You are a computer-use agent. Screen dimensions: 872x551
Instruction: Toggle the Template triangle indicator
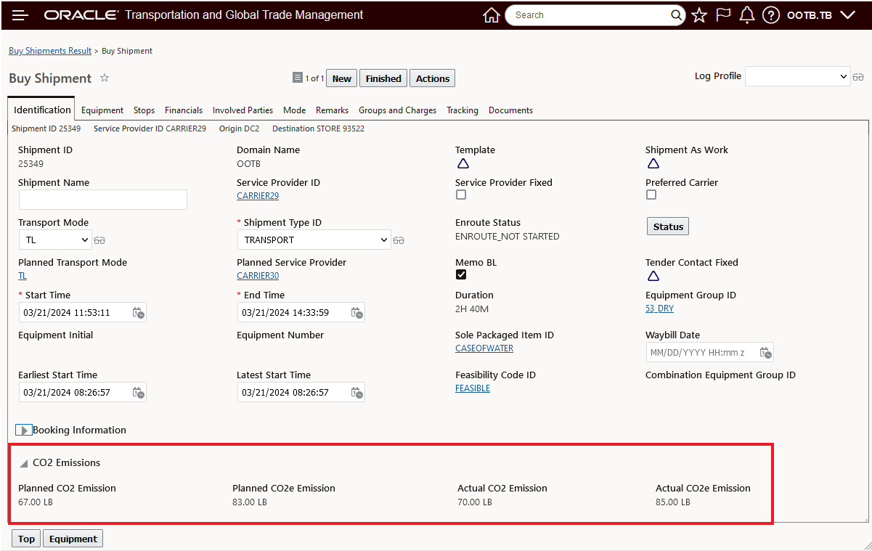tap(463, 163)
